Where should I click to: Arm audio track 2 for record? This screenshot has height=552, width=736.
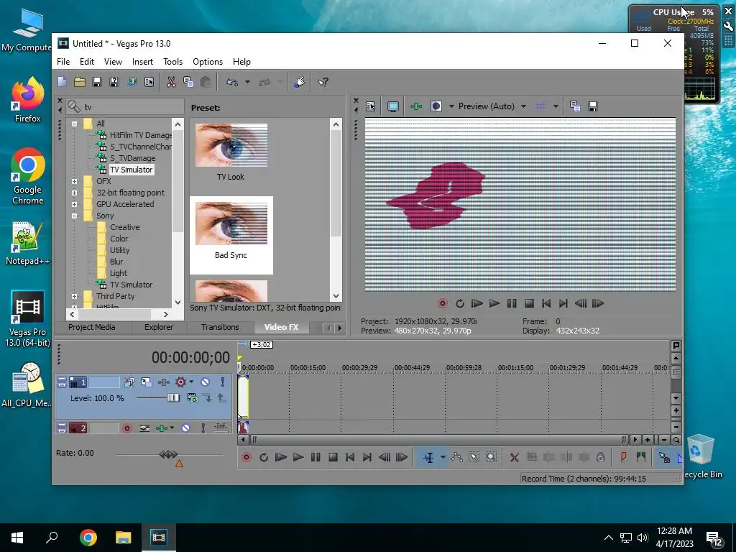point(127,428)
